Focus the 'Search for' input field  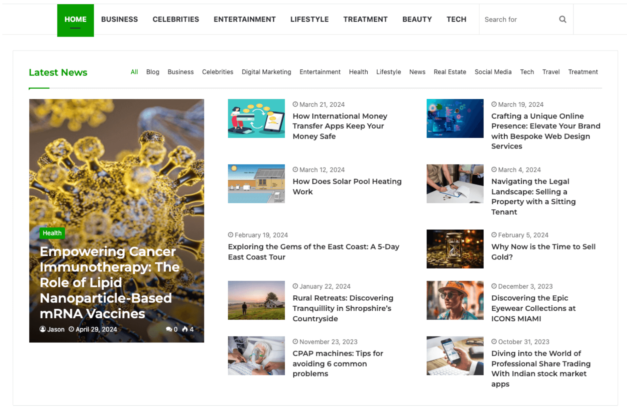click(518, 19)
